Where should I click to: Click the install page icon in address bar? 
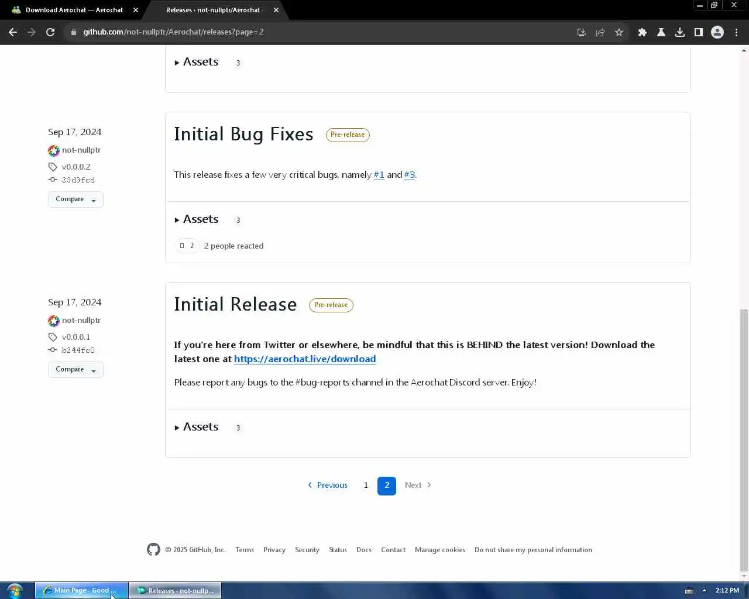581,32
